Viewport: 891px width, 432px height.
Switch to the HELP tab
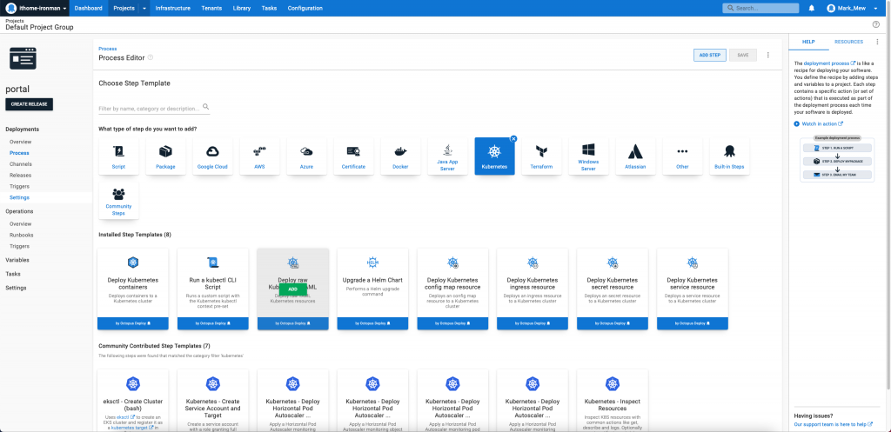[x=808, y=42]
